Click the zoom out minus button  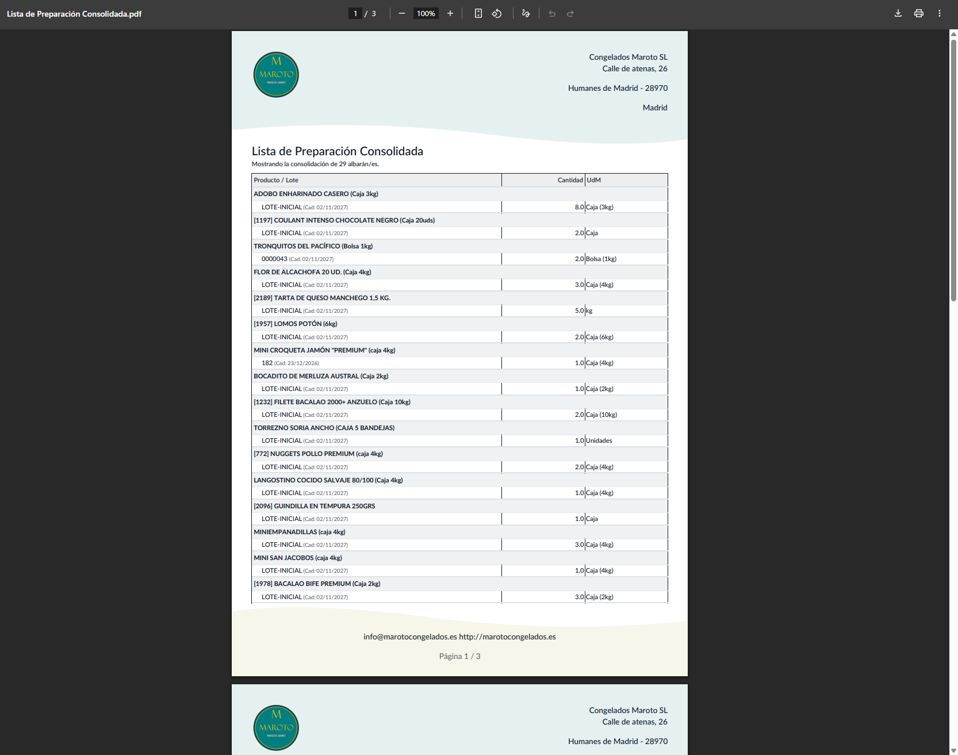pos(401,13)
